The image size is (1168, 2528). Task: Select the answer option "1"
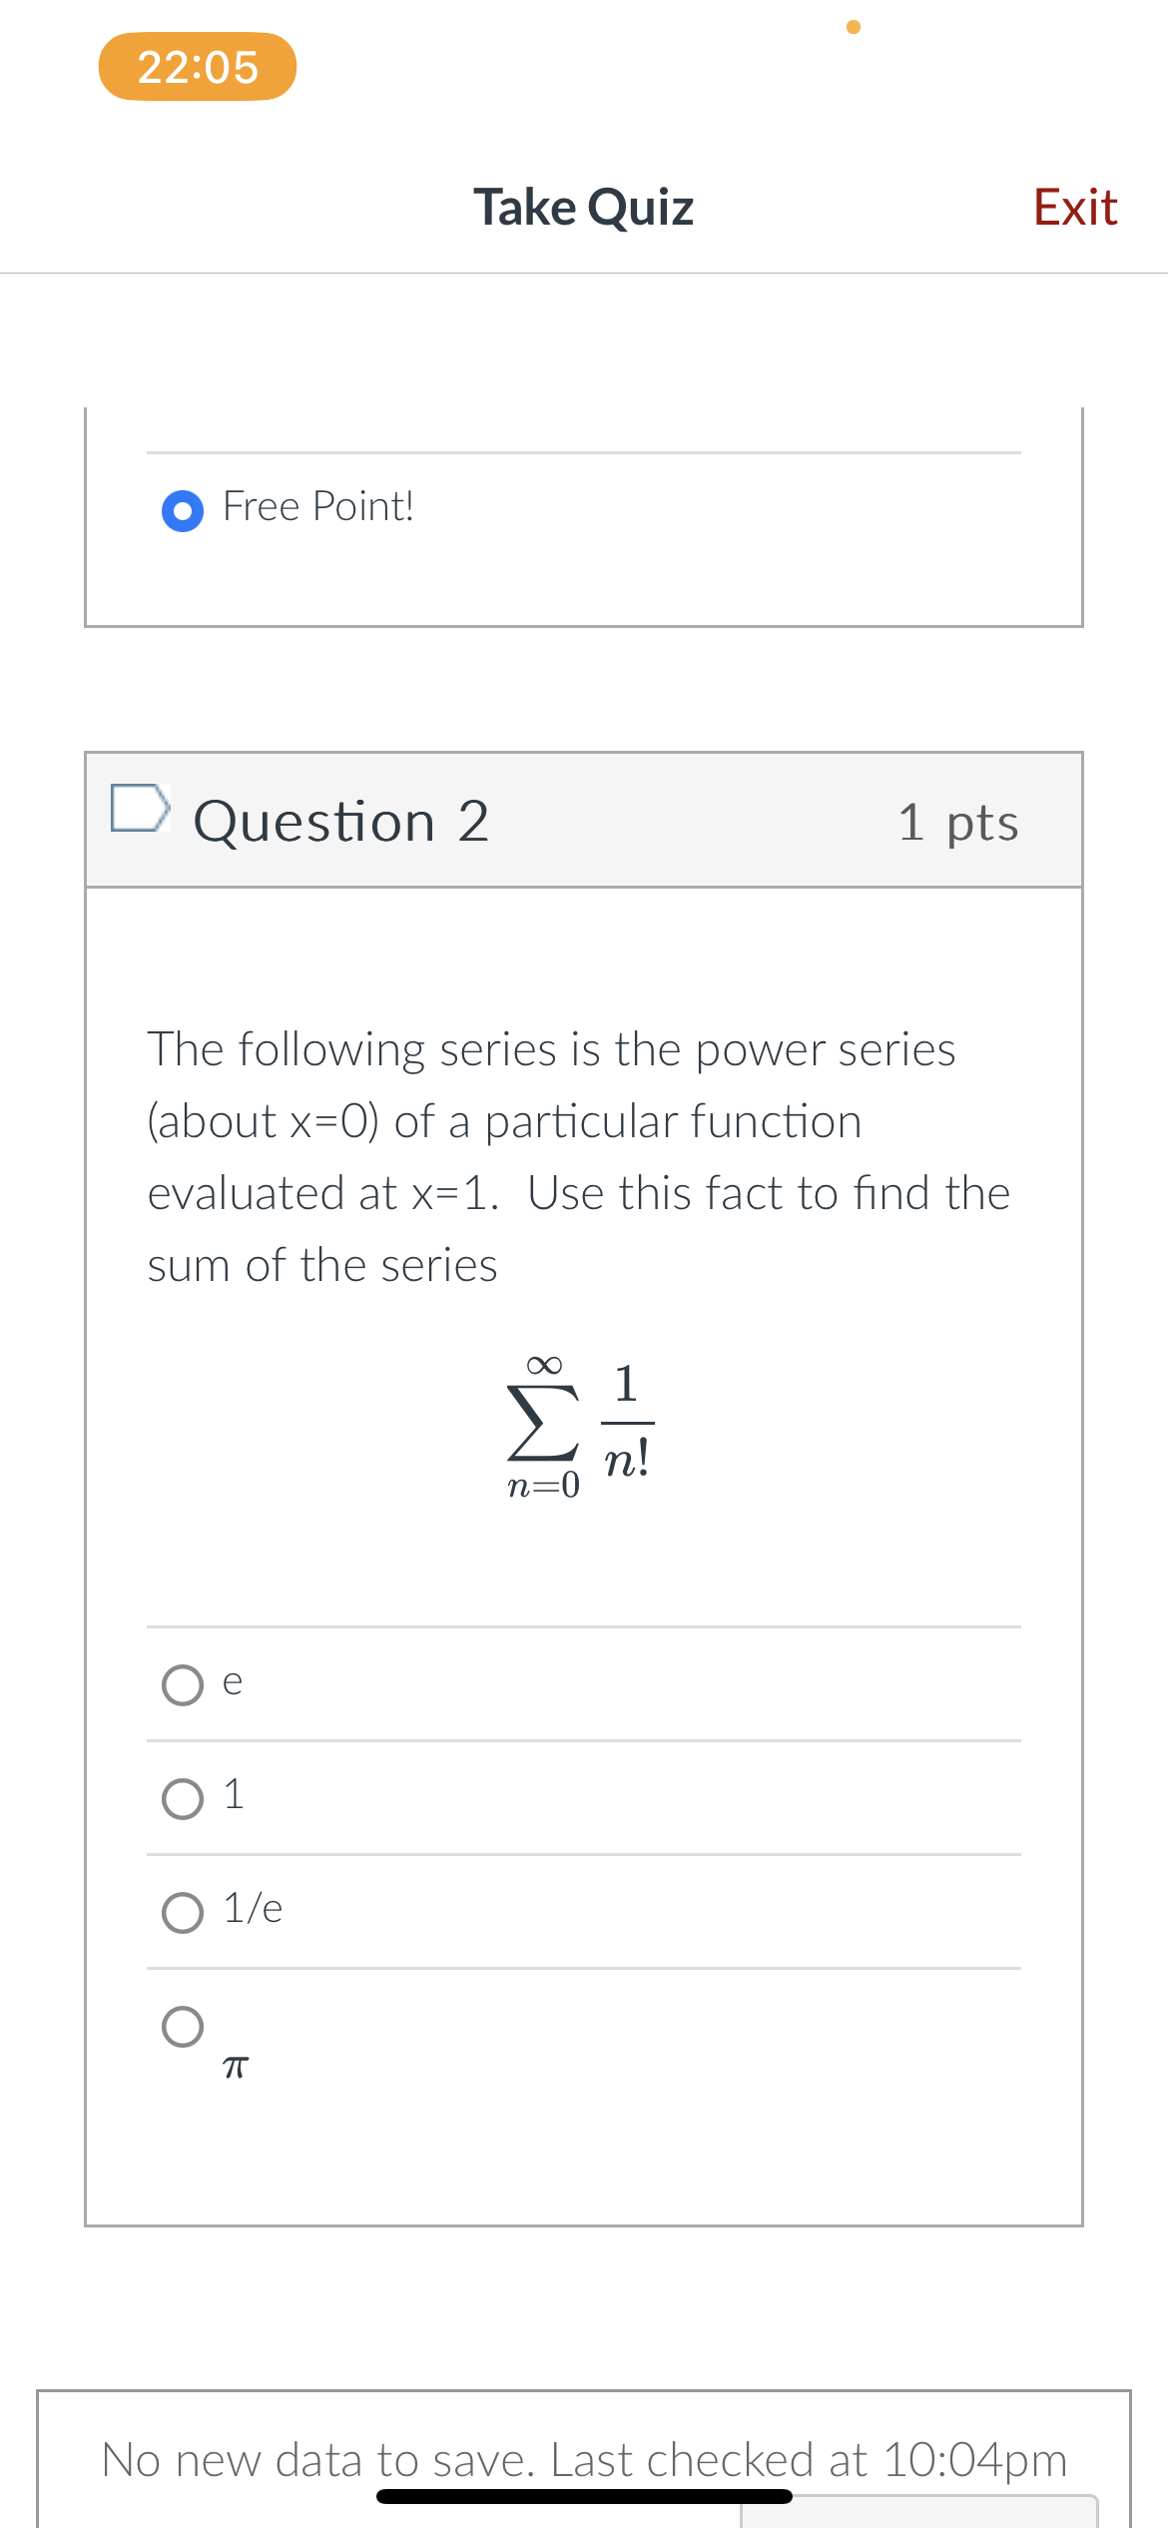point(183,1796)
